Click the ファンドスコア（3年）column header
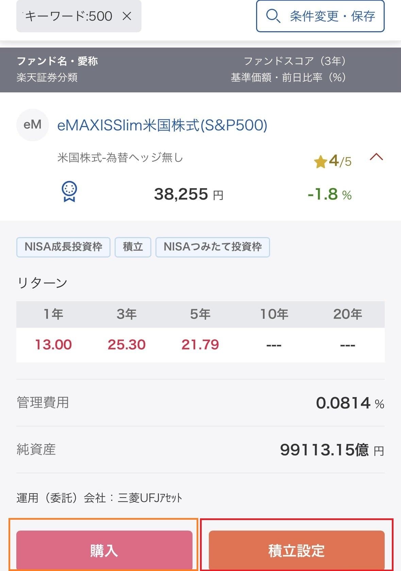The height and width of the screenshot is (571, 401). pyautogui.click(x=295, y=61)
